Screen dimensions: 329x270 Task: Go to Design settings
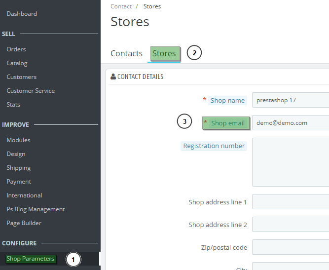pyautogui.click(x=16, y=154)
